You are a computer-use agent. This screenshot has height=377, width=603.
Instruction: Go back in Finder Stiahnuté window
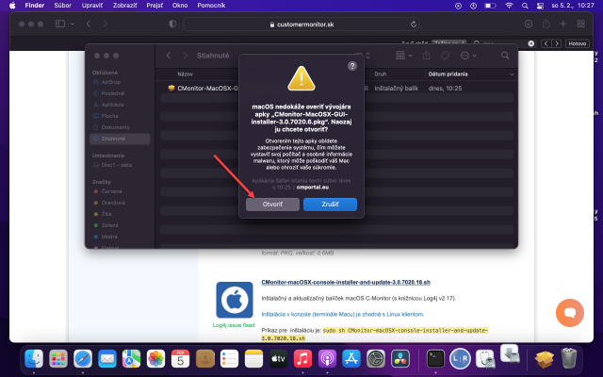(169, 56)
